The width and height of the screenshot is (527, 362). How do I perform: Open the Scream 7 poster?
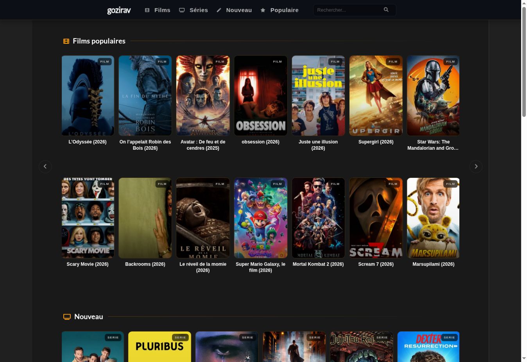376,218
